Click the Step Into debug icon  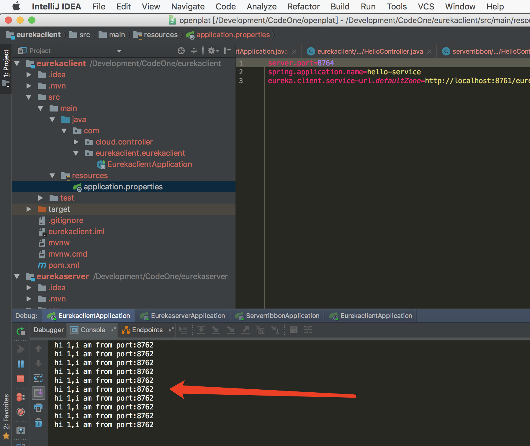pyautogui.click(x=216, y=330)
